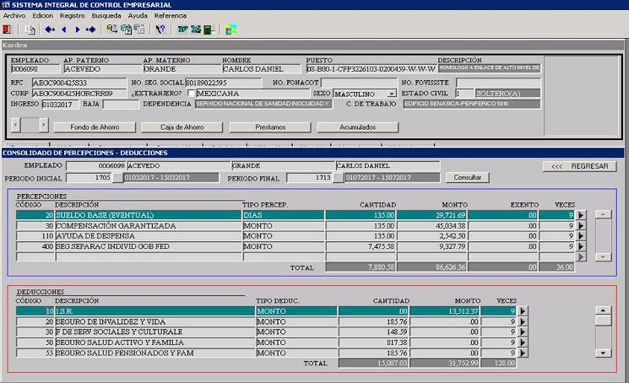Go to next record using toolbar arrow
Viewport: 629px width, 383px height.
77,30
